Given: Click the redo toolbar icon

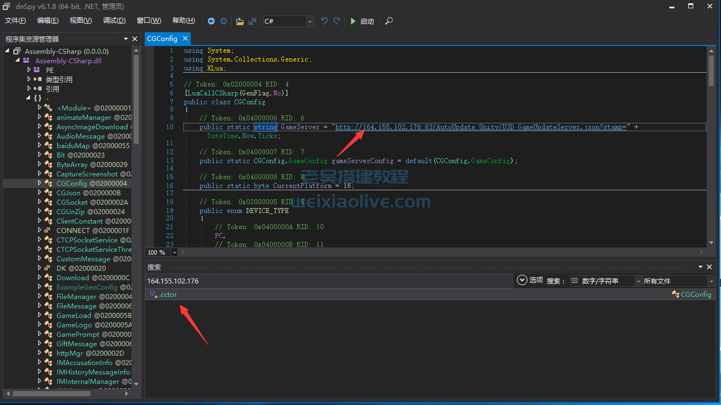Looking at the screenshot, I should click(337, 21).
